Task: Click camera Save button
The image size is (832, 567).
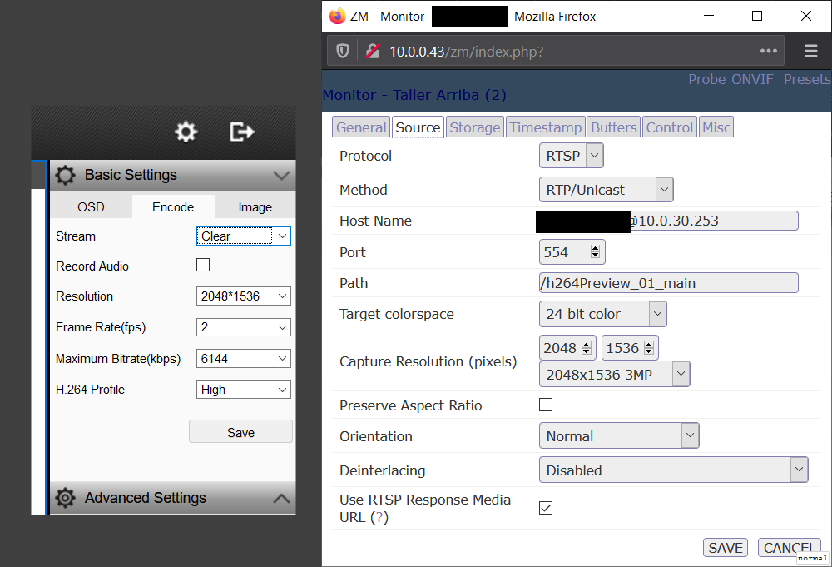Action: (240, 432)
